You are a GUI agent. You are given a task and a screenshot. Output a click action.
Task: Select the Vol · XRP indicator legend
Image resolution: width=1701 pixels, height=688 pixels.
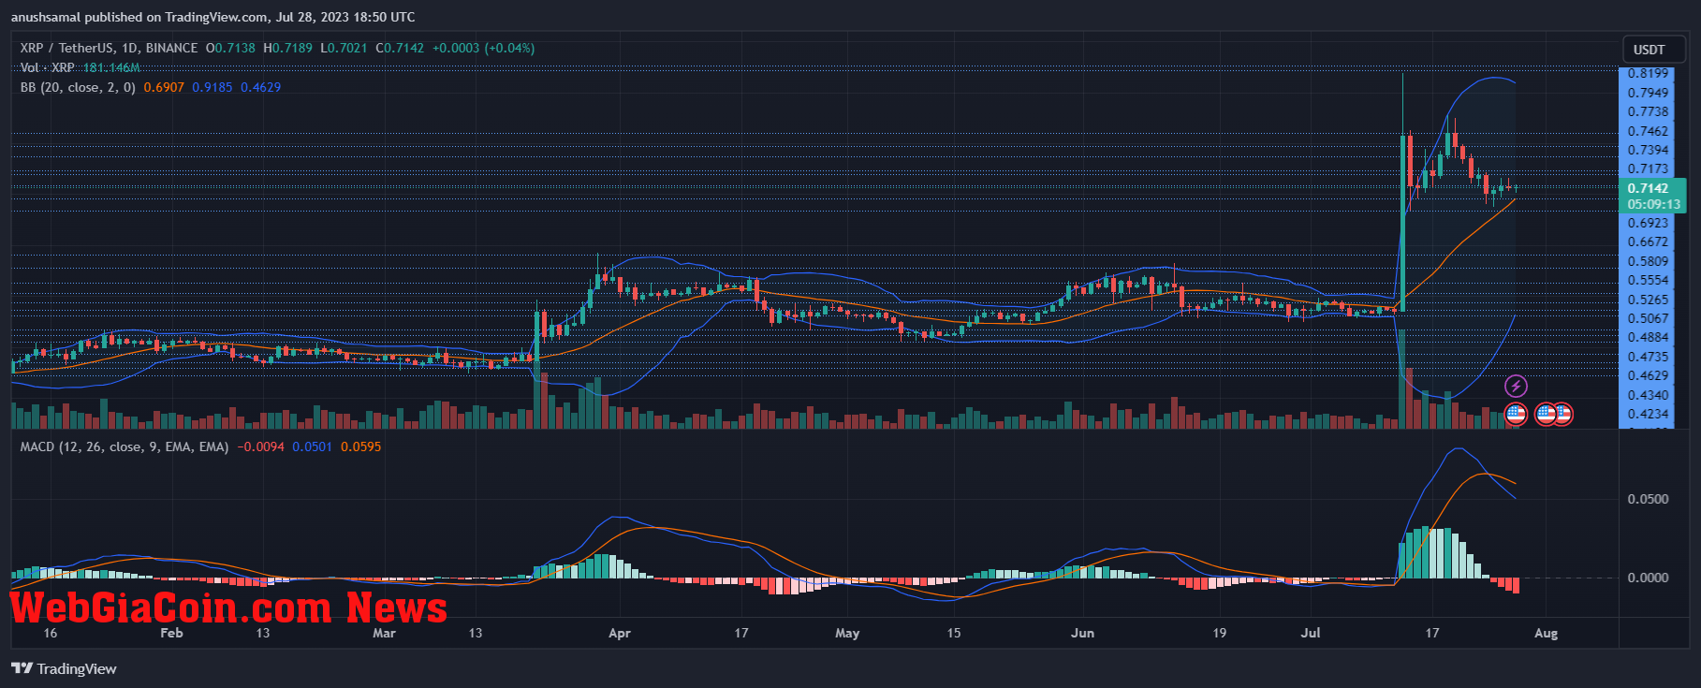coord(47,67)
